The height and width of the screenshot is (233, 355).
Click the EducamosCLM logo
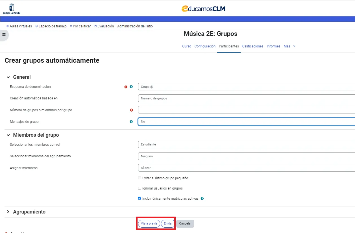coord(203,9)
